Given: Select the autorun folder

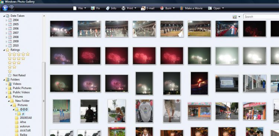Looking at the screenshot, I should click(x=23, y=126).
